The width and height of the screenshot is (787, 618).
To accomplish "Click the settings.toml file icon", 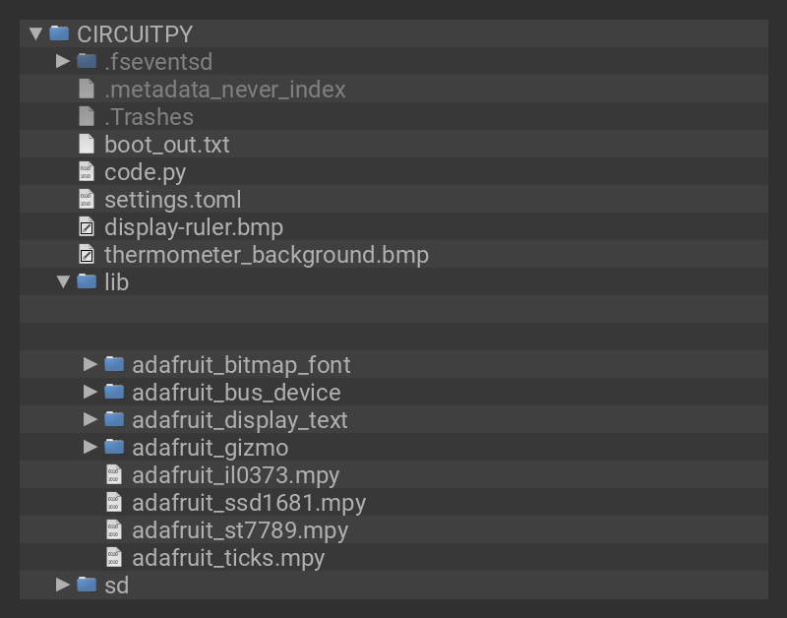I will pos(87,200).
